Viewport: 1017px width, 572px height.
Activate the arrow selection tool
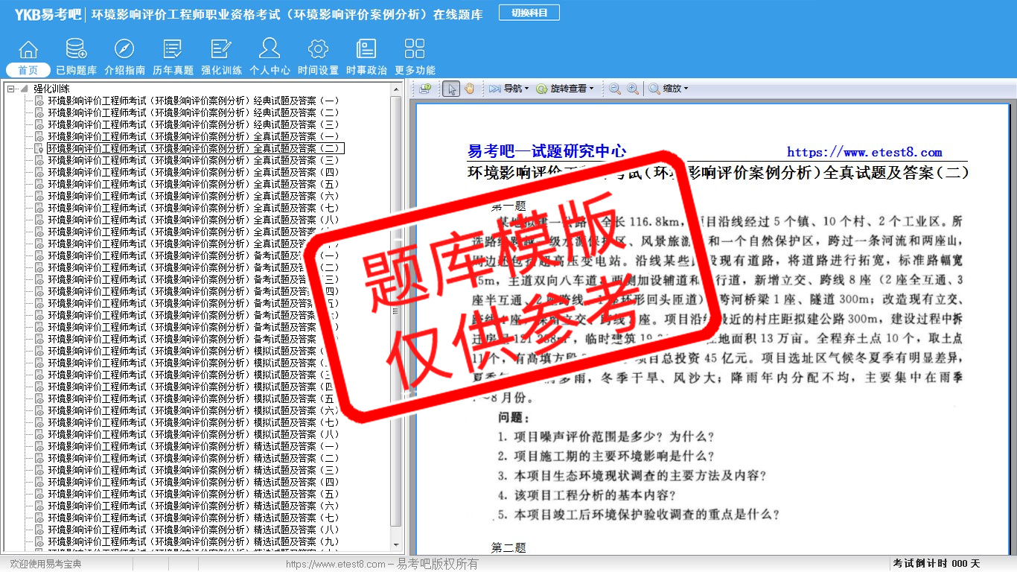(451, 89)
